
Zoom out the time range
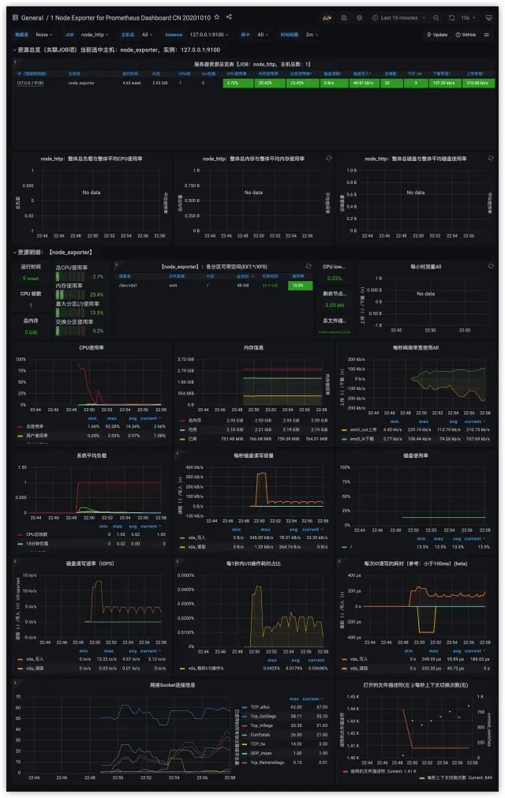point(435,17)
